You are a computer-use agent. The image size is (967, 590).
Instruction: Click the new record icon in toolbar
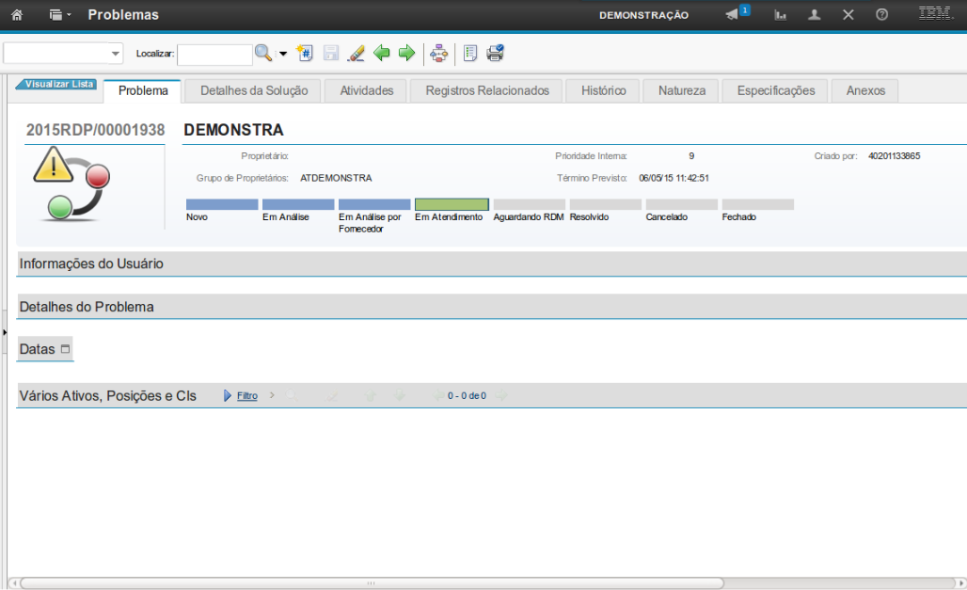(305, 54)
